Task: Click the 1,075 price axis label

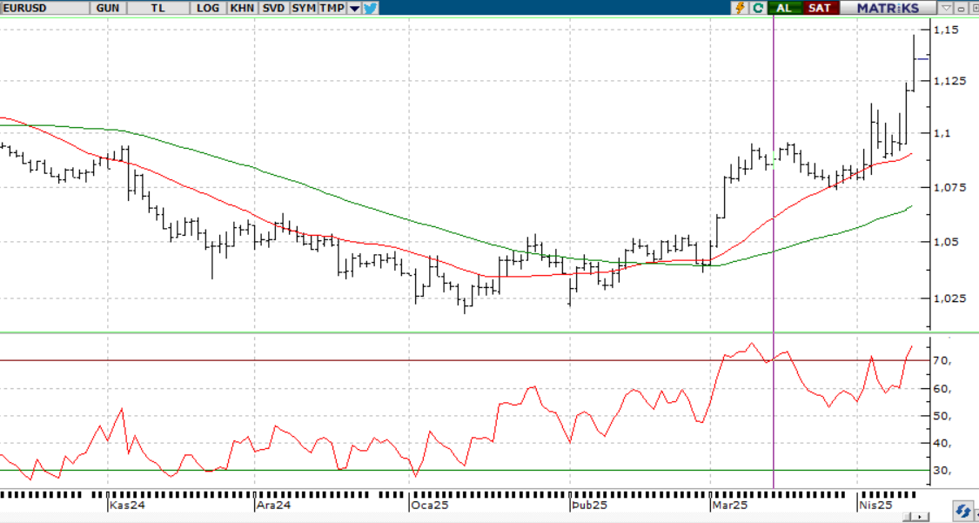Action: (950, 187)
